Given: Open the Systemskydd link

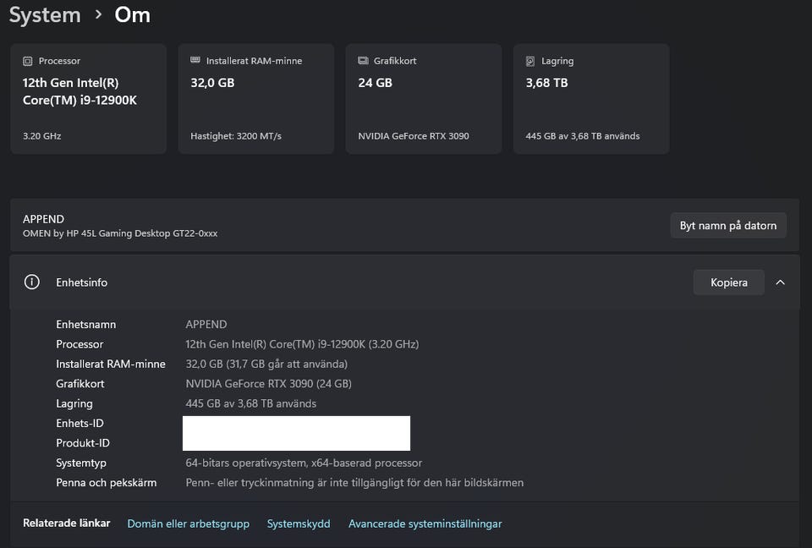Looking at the screenshot, I should coord(299,523).
